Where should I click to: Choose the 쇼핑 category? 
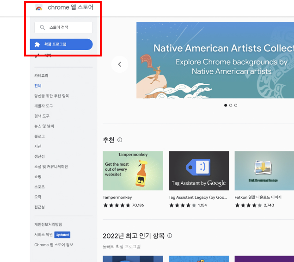pyautogui.click(x=38, y=177)
